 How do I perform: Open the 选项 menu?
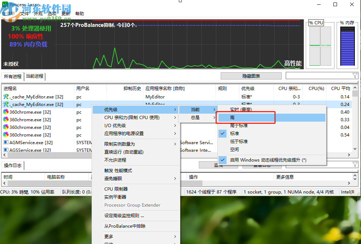coord(52,13)
